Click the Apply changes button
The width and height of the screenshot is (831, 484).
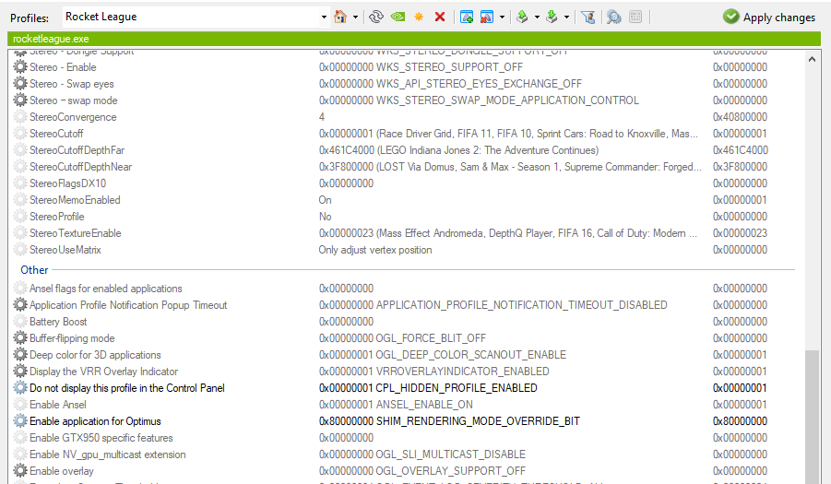[769, 17]
